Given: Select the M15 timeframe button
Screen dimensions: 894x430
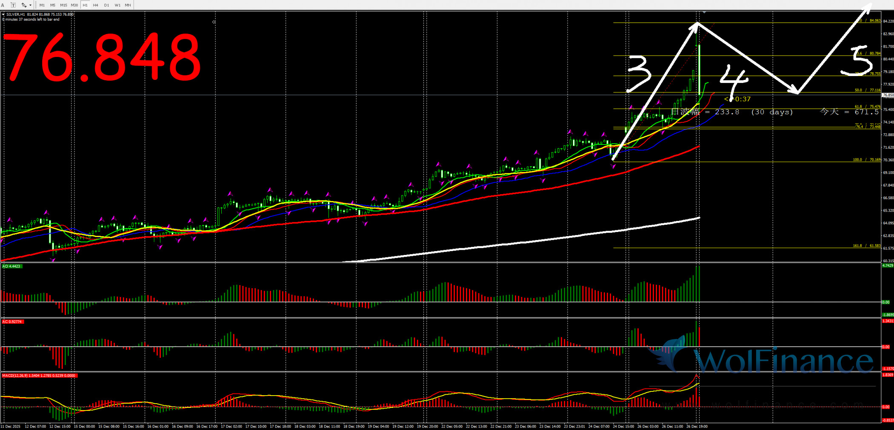Looking at the screenshot, I should pyautogui.click(x=63, y=5).
